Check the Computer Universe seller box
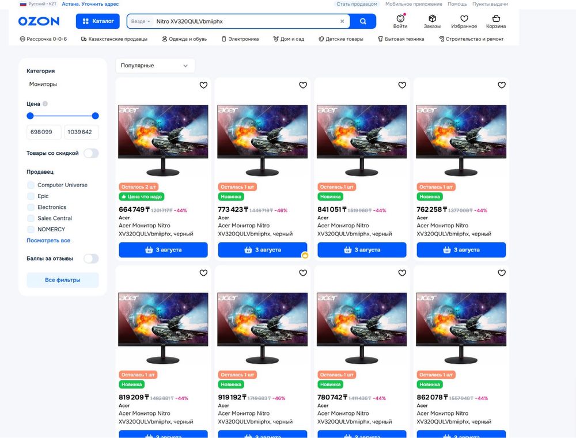576x438 pixels. 31,185
